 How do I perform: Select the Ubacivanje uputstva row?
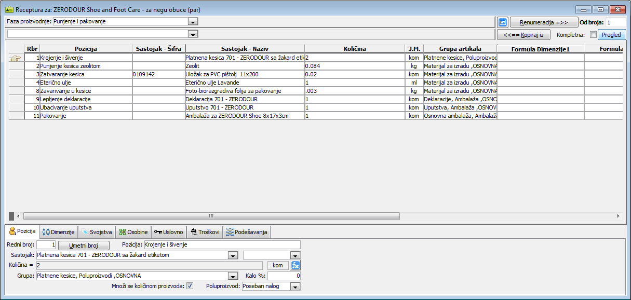pyautogui.click(x=86, y=107)
